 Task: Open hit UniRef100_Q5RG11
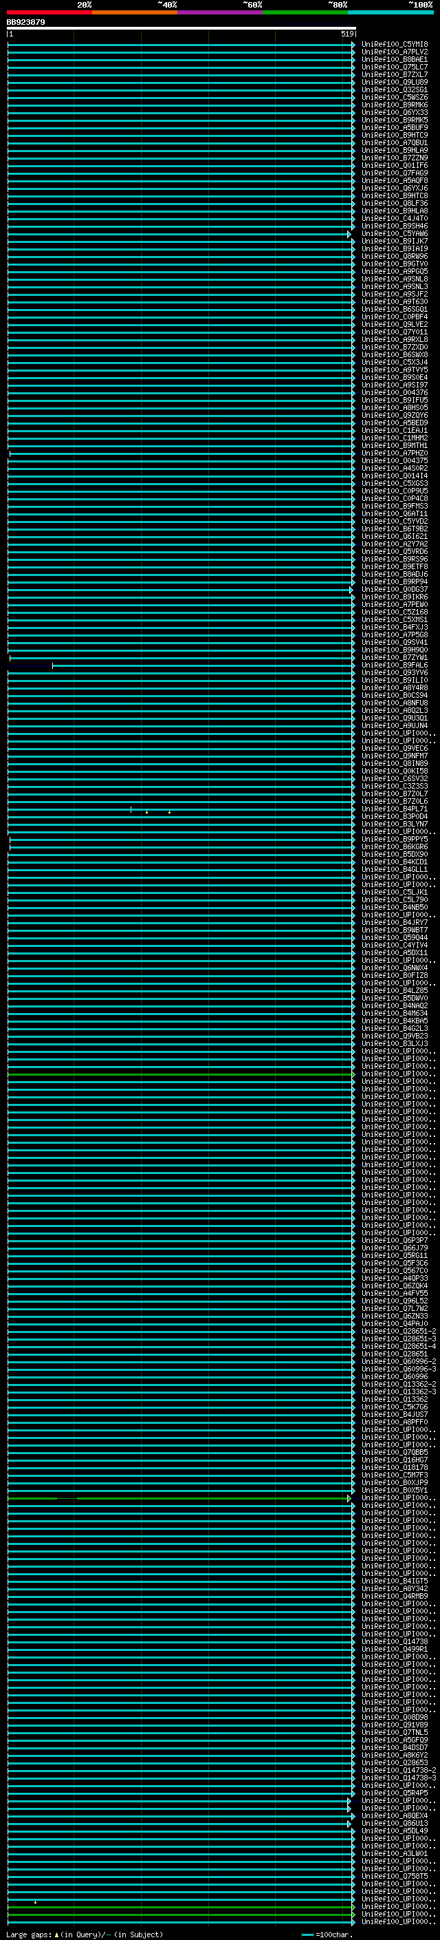tap(394, 1255)
